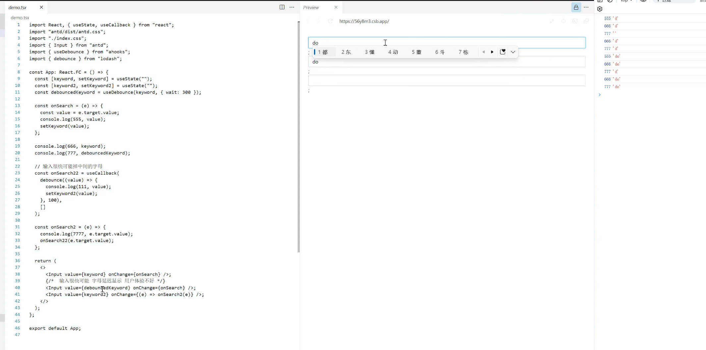
Task: Select the Preview tab
Action: click(311, 7)
